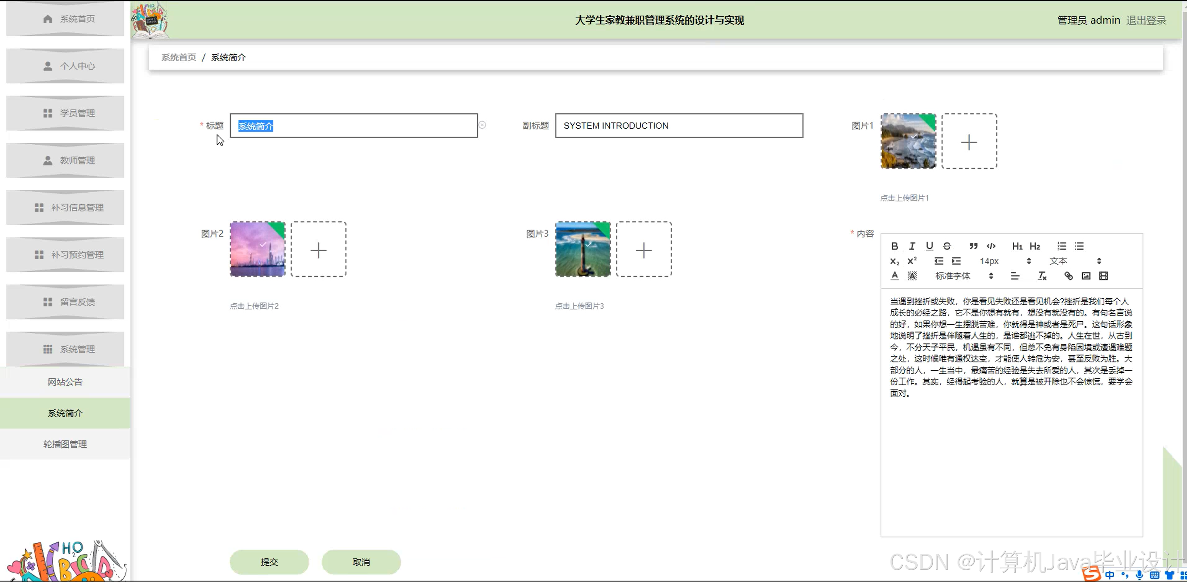Toggle italic formatting in the editor
1187x582 pixels.
(x=912, y=246)
